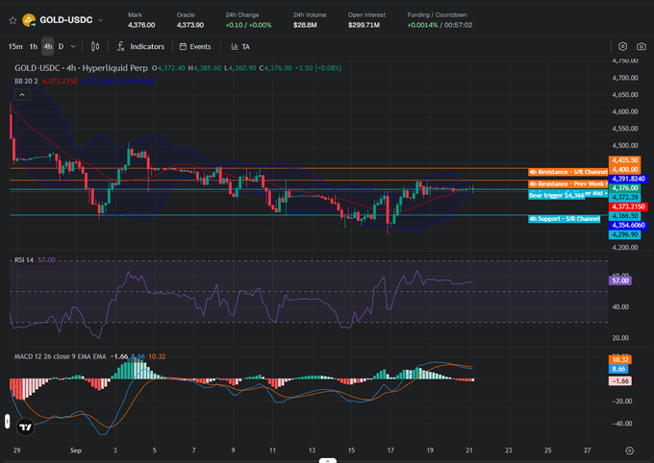Click the Sep date label on time axis

pos(76,451)
